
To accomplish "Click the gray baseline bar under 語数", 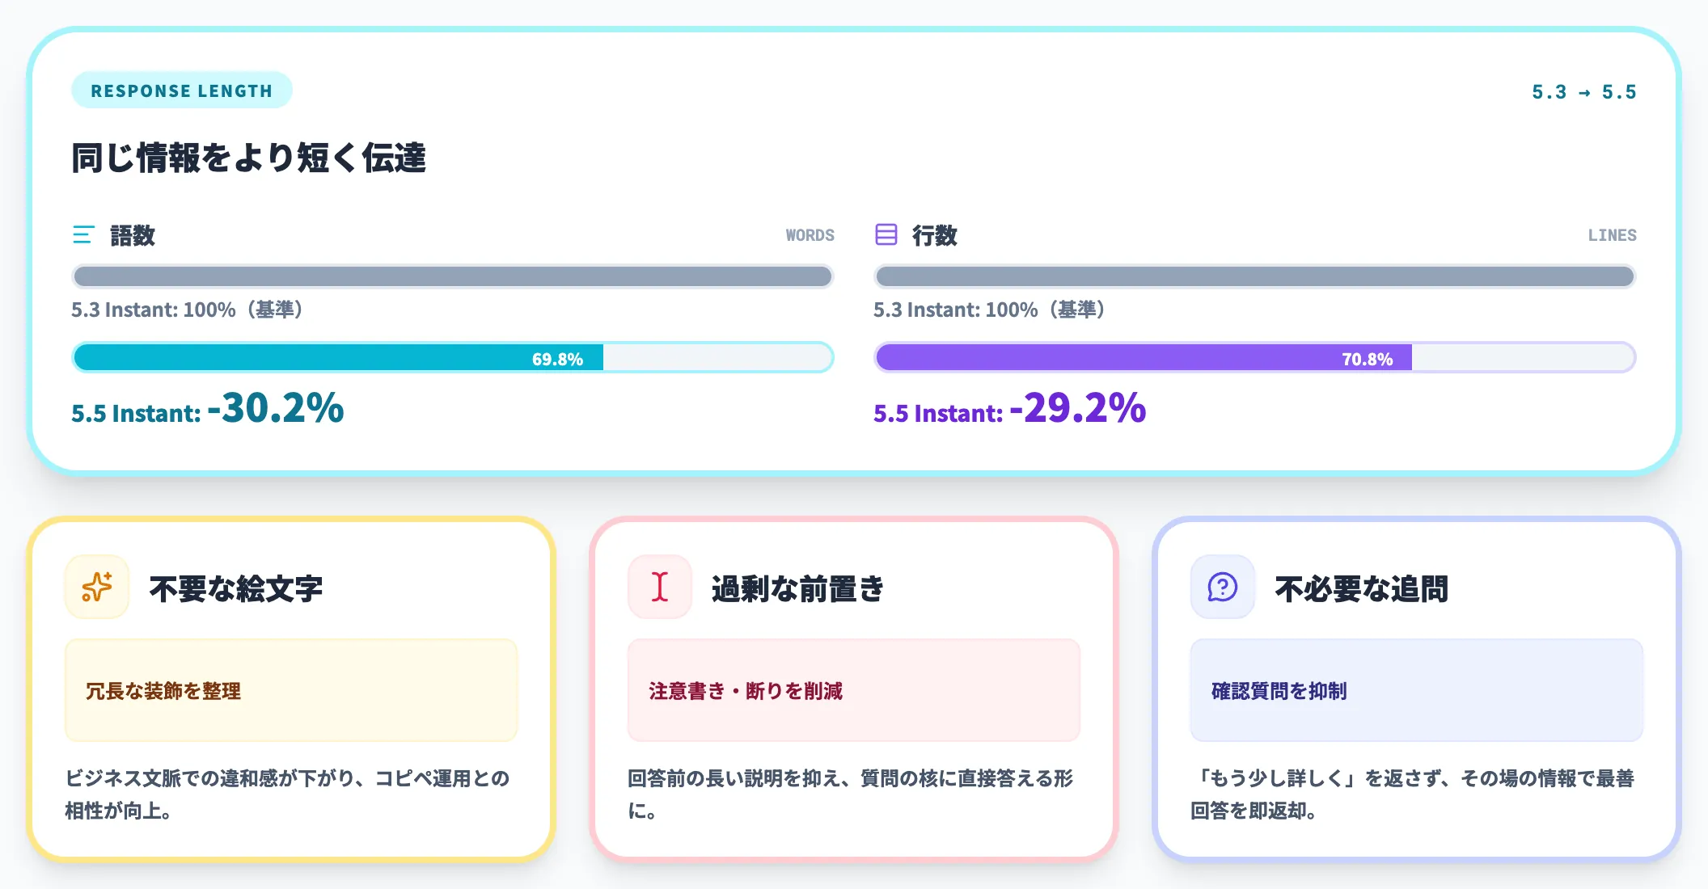I will (453, 276).
